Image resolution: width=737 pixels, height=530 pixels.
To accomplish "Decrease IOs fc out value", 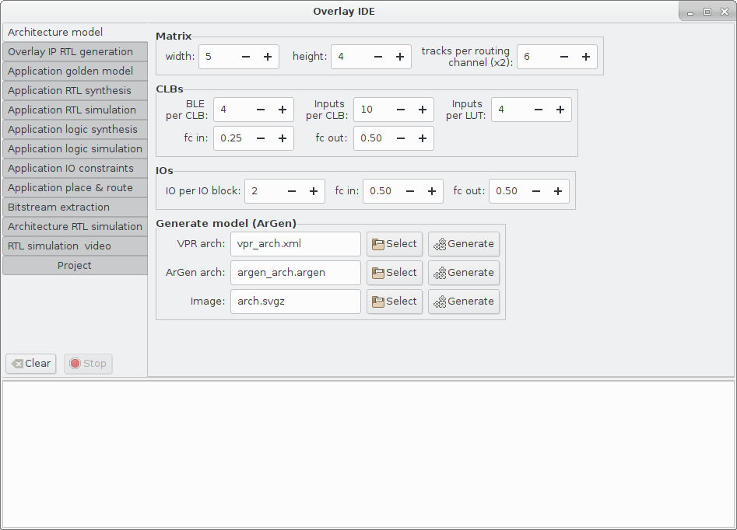I will [536, 191].
